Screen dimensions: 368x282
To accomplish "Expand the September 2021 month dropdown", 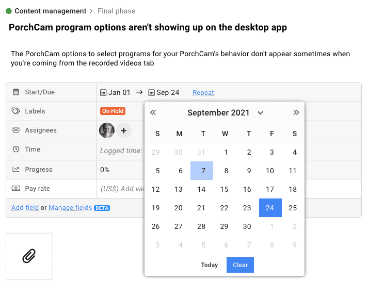I will click(x=260, y=113).
